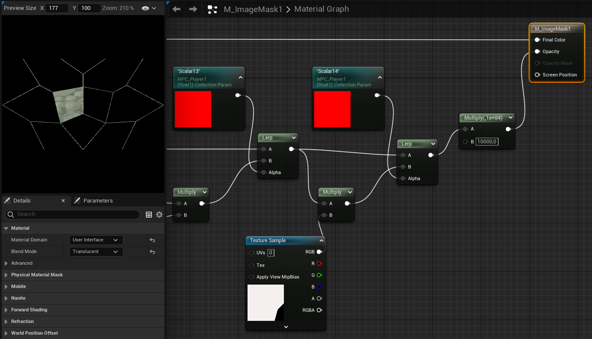Click the forward navigation arrow in graph
Image resolution: width=592 pixels, height=339 pixels.
click(193, 9)
